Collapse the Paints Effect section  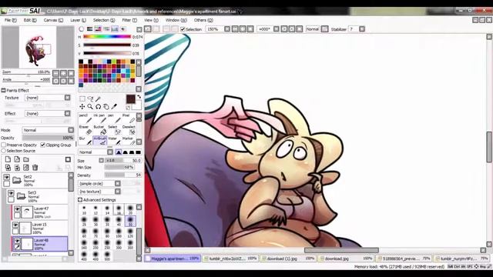3,91
